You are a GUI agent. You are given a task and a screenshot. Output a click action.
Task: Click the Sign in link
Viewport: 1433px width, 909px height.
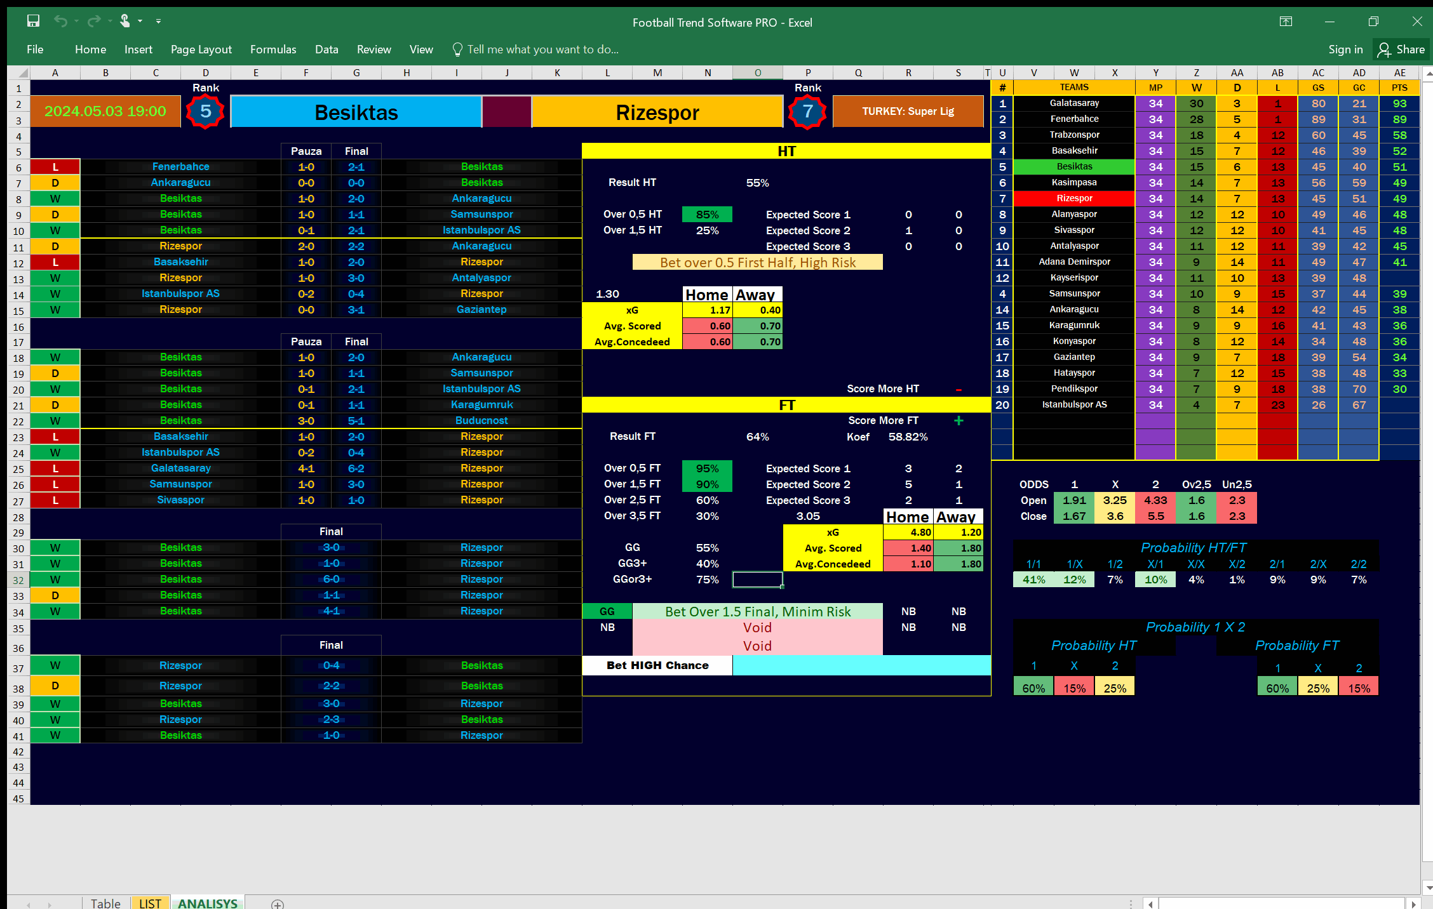(1345, 49)
